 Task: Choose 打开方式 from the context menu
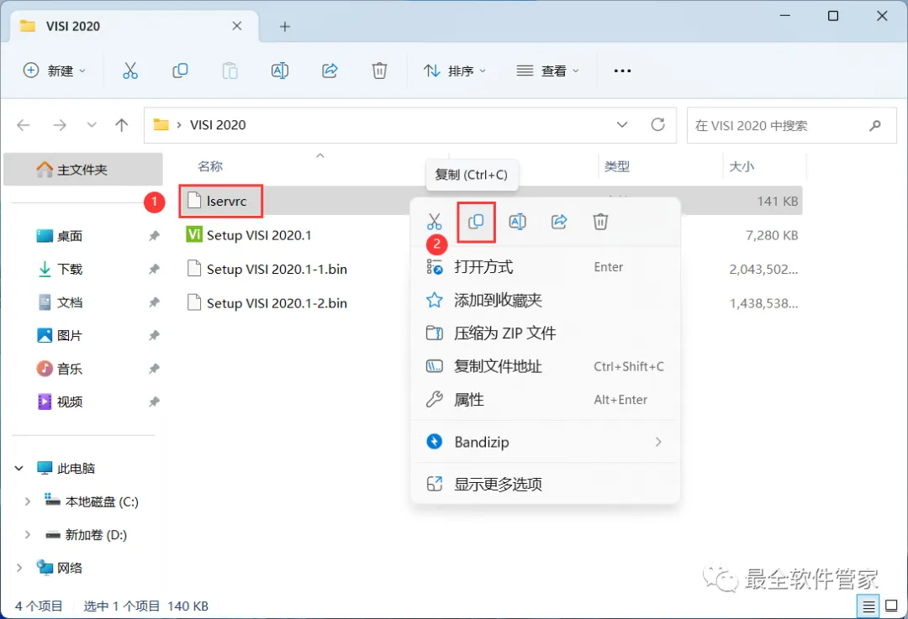(545, 267)
